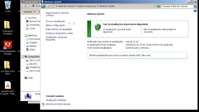199x112 pixels.
Task: Select 'Unidade de' drive in navigation pane
Action: (35, 67)
